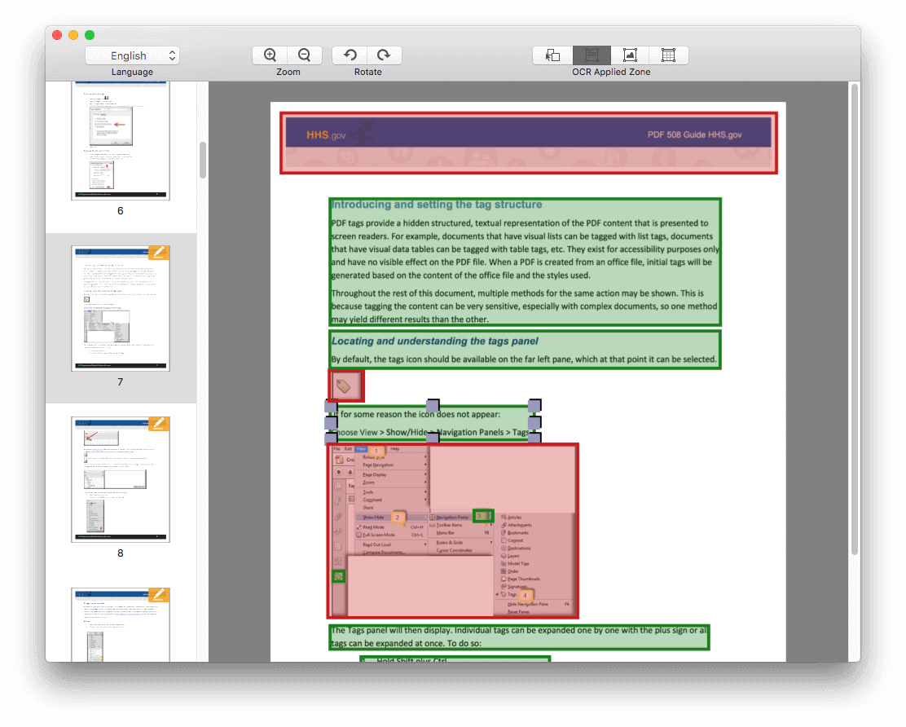Select the 'Hold Shift plus Ctrl' text zone
This screenshot has height=727, width=906.
[x=455, y=659]
